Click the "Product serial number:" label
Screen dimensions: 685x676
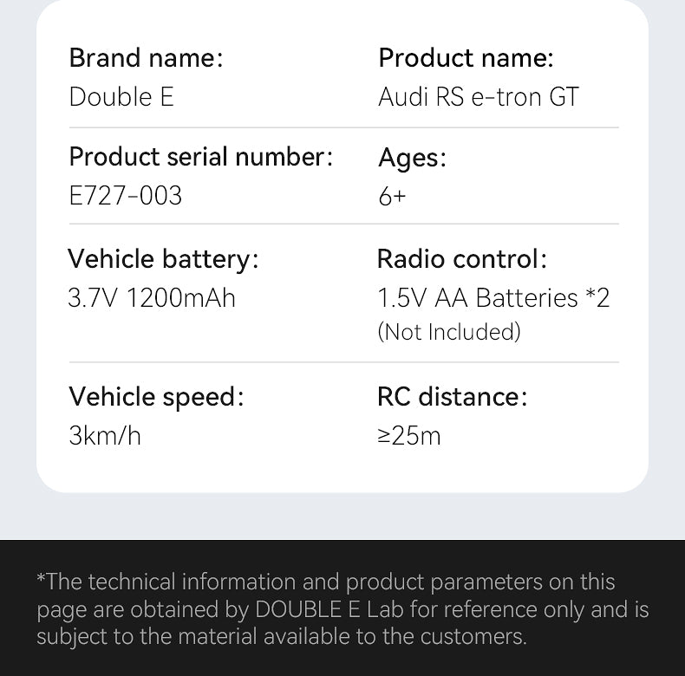coord(200,157)
